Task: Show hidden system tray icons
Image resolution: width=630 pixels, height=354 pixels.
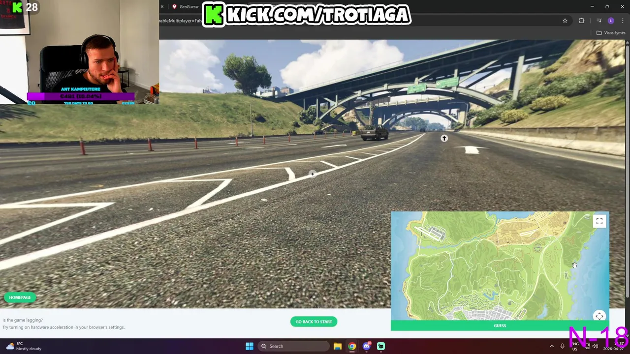Action: click(552, 346)
